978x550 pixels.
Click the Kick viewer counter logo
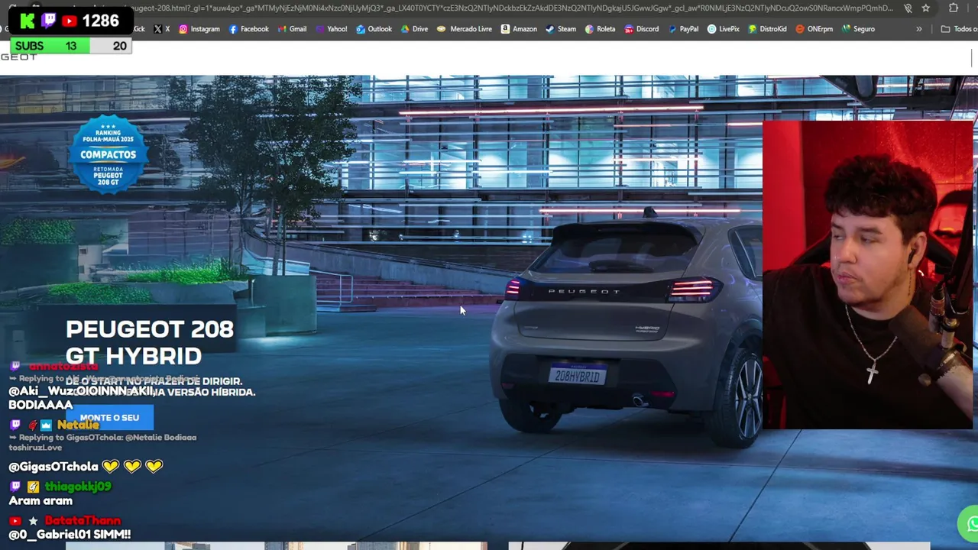(28, 21)
